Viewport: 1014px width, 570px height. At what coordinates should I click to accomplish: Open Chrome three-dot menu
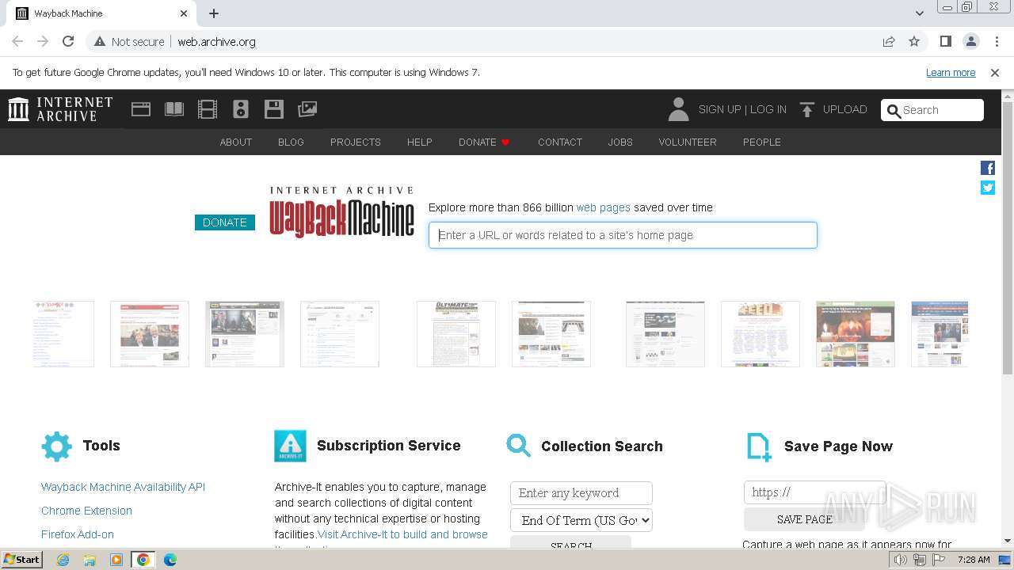[997, 41]
